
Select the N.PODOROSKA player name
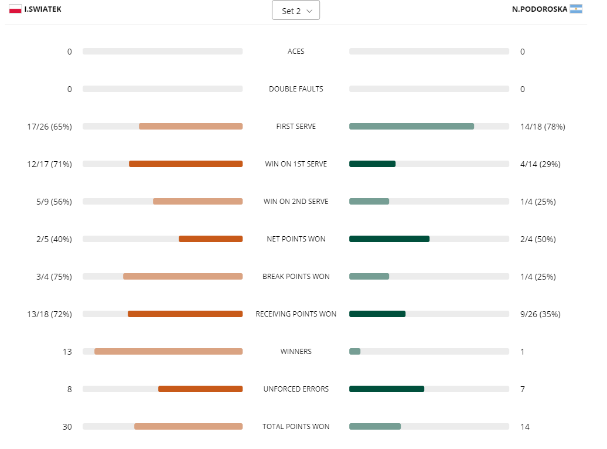tap(540, 9)
